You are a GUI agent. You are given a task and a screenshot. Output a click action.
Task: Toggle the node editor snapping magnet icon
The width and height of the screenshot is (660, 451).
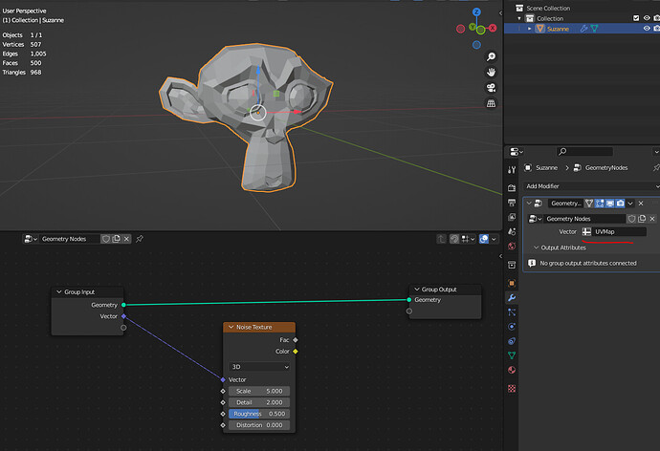pos(454,239)
